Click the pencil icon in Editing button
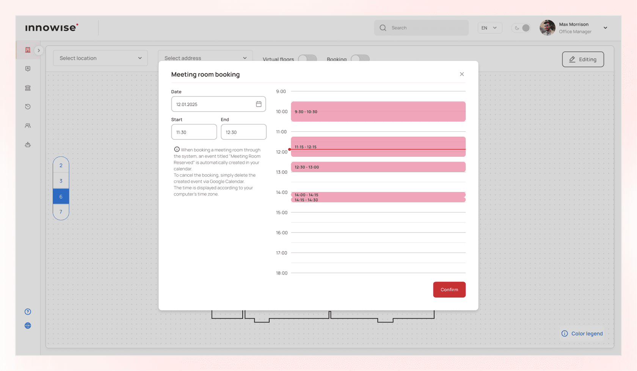The image size is (637, 371). (572, 59)
